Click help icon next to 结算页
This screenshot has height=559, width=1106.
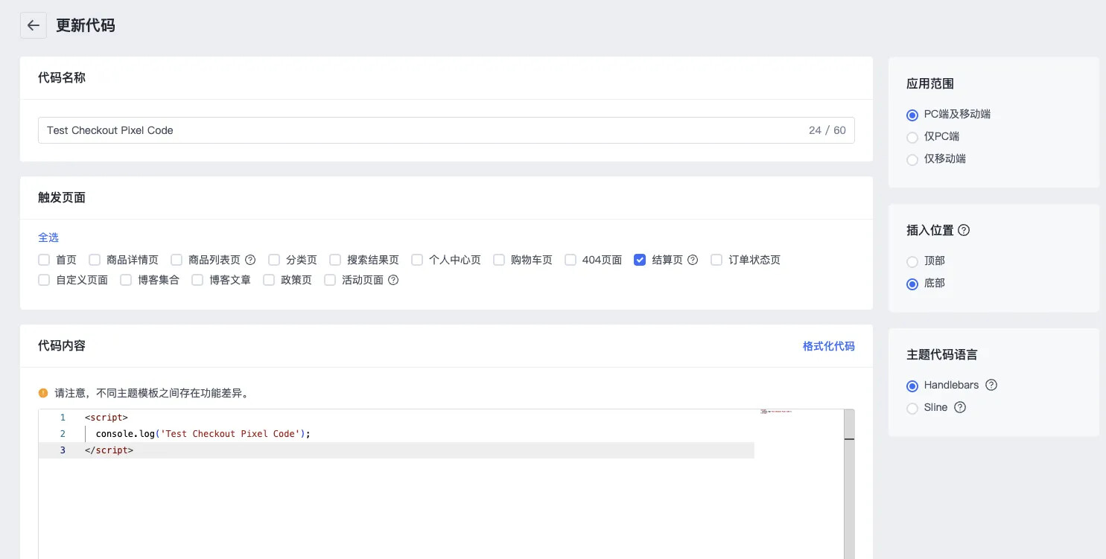(693, 260)
